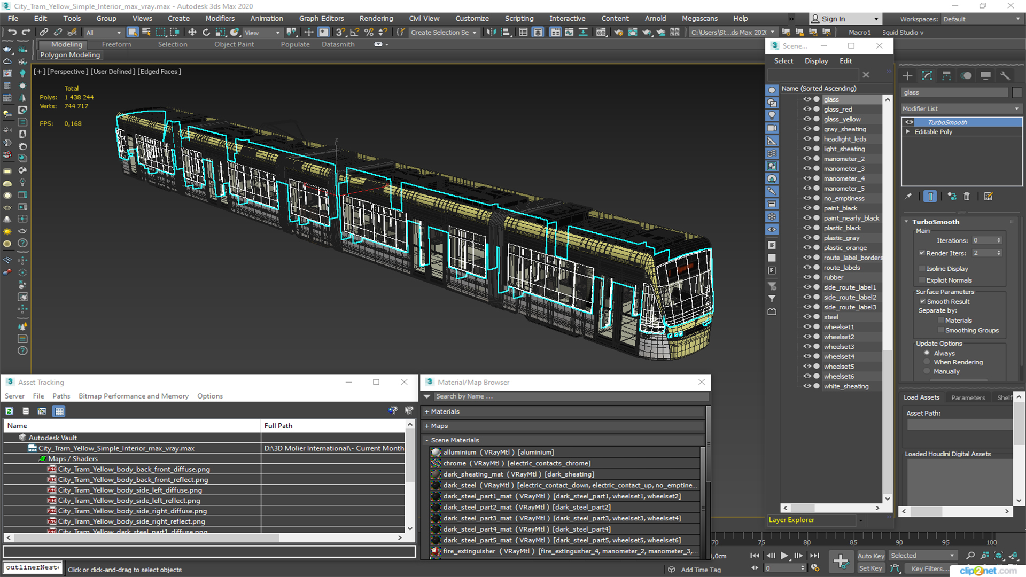Open the Render Setup teapot icon
Image resolution: width=1026 pixels, height=577 pixels.
click(x=618, y=33)
